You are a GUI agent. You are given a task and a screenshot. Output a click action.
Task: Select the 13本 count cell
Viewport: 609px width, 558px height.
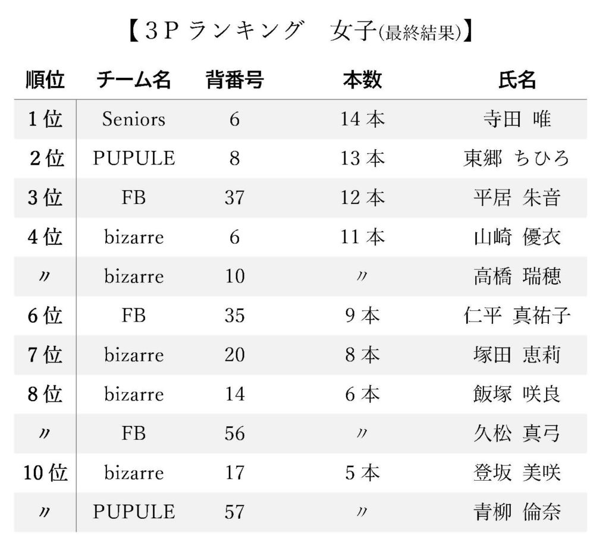362,159
